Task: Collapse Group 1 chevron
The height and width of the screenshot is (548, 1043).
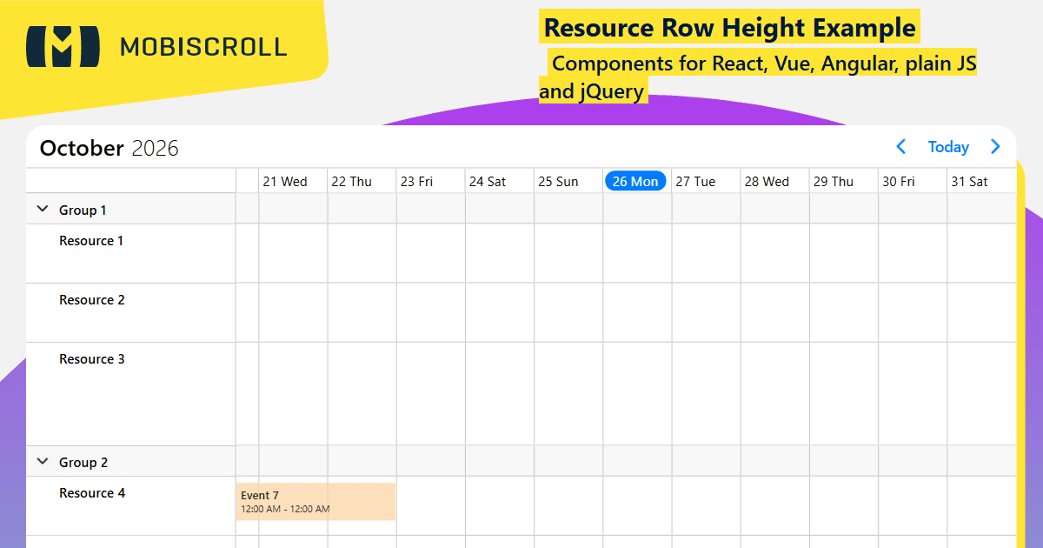Action: [x=43, y=210]
